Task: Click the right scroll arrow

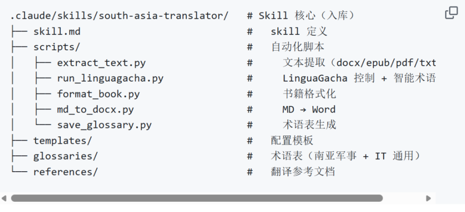Action: click(428, 198)
